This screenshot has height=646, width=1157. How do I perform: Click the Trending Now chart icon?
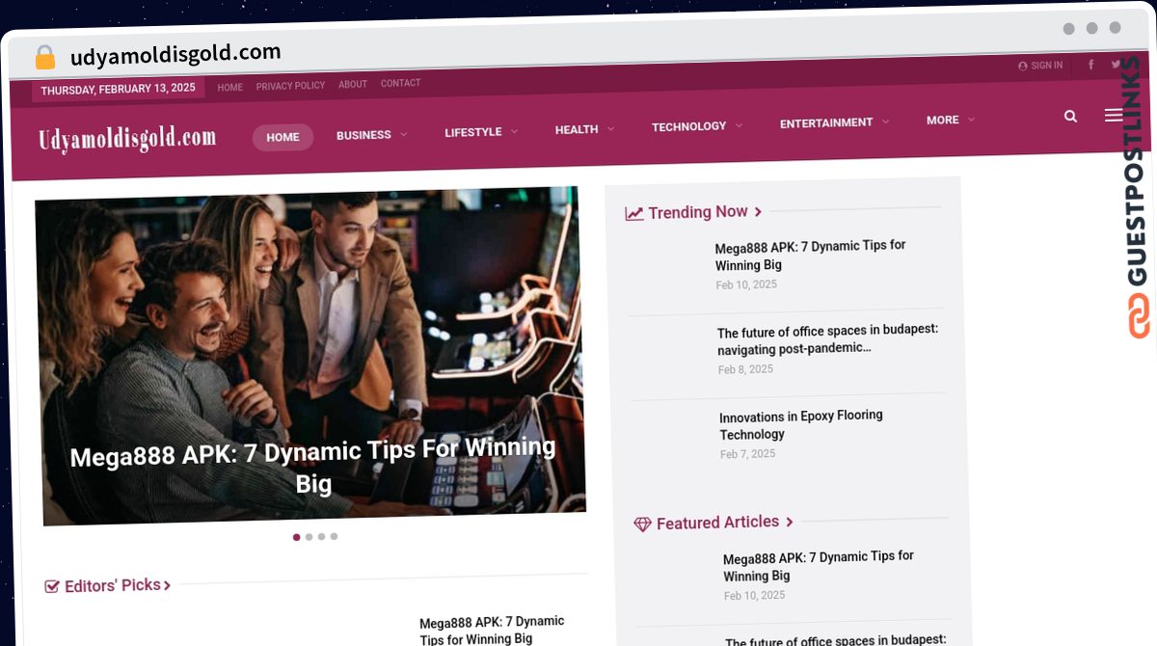click(634, 214)
